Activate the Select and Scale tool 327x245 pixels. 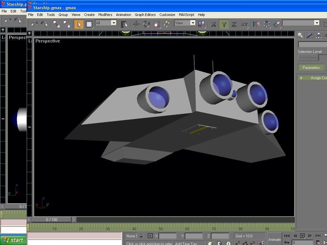coord(156,24)
